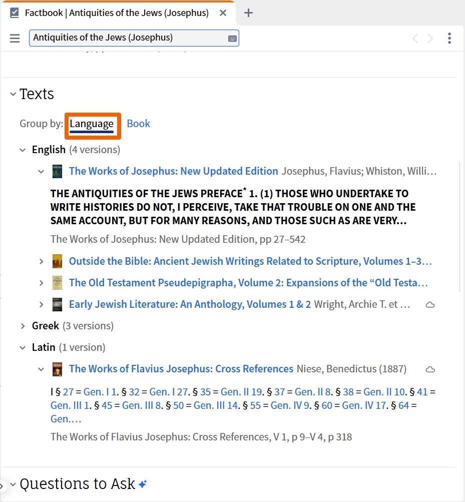Open the § 50 reference link
The height and width of the screenshot is (502, 465).
(x=179, y=405)
